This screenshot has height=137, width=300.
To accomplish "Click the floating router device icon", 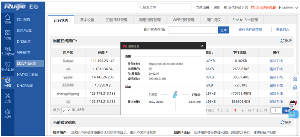I will click(x=294, y=87).
